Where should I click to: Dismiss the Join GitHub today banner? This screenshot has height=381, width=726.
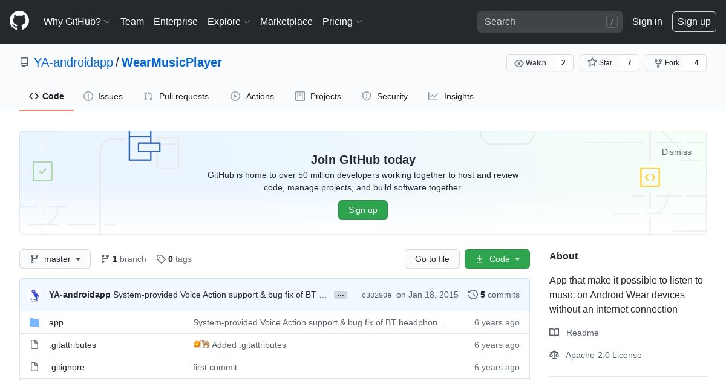tap(676, 152)
